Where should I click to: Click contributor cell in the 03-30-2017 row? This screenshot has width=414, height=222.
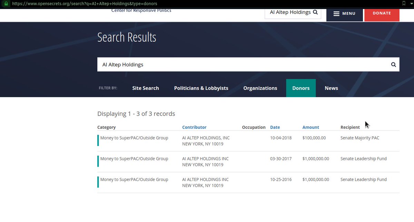[205, 162]
